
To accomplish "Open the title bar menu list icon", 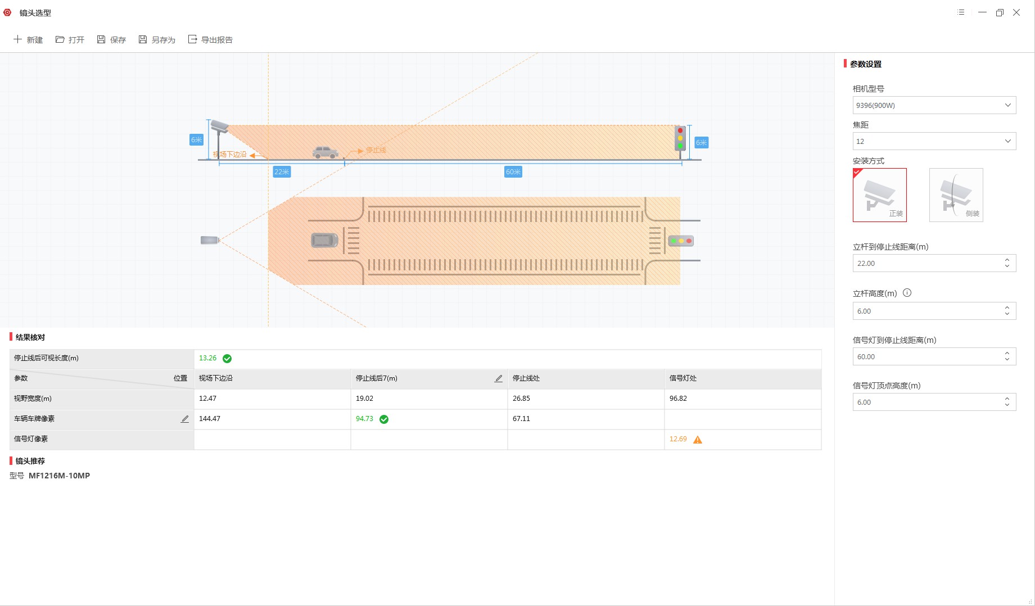I will (x=961, y=12).
